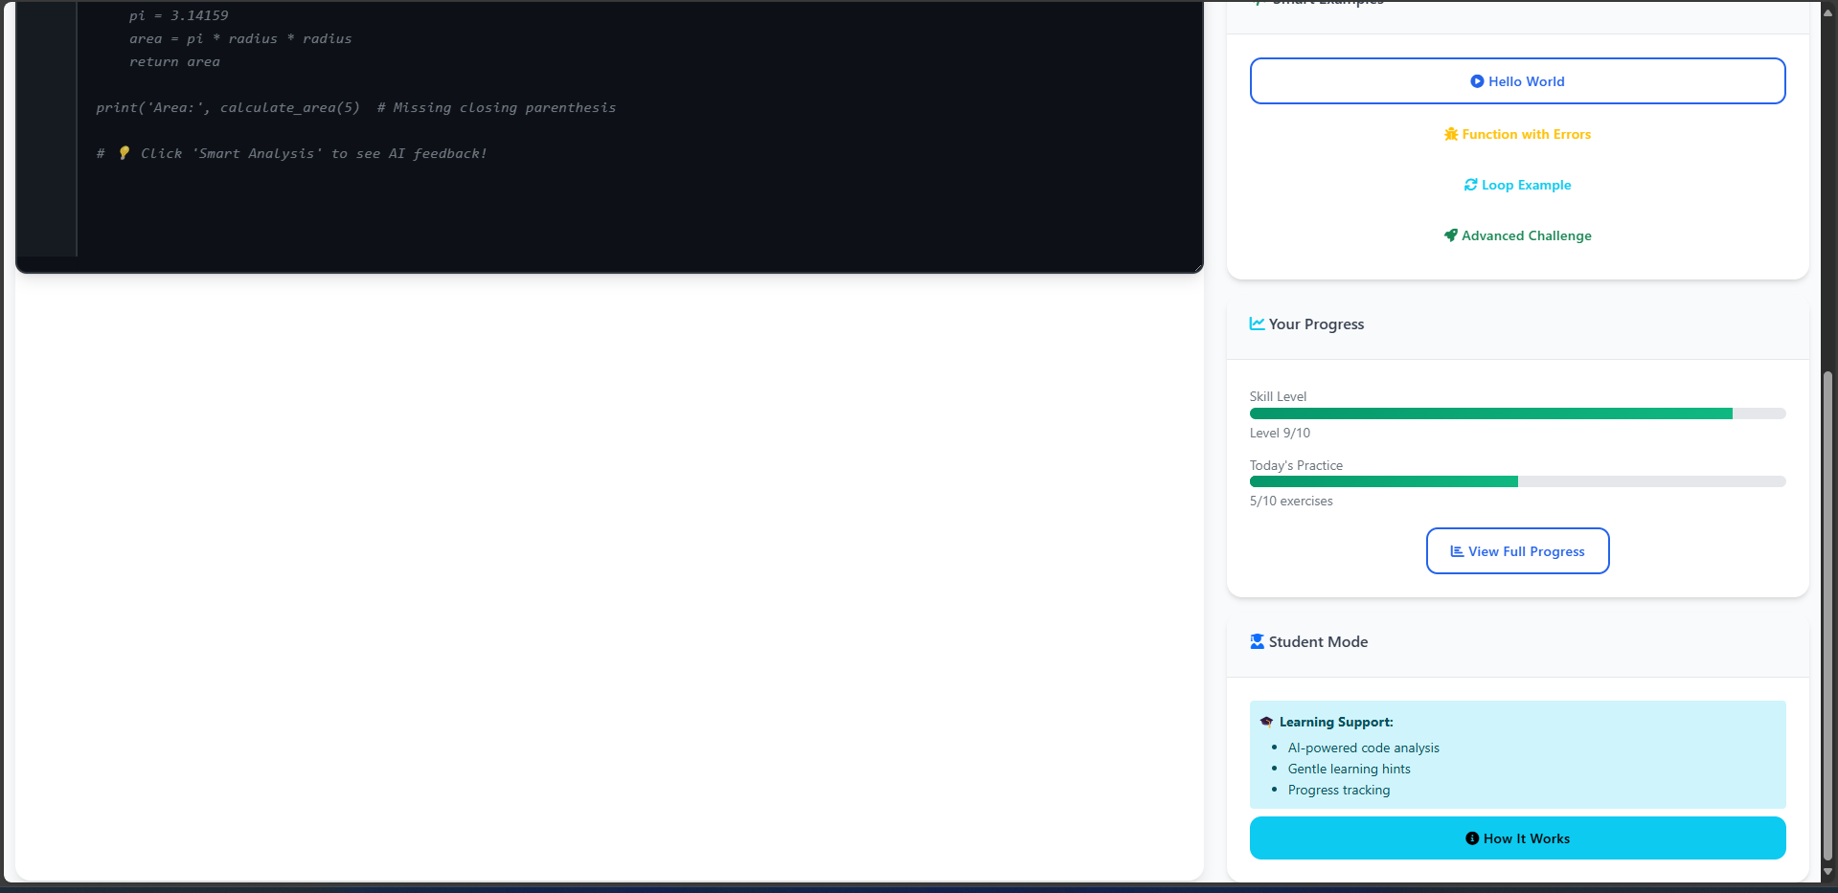The width and height of the screenshot is (1838, 893).
Task: Select the Advanced Challenge example
Action: coord(1517,235)
